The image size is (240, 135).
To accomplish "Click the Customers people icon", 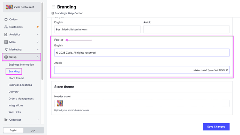I will pyautogui.click(x=6, y=27).
